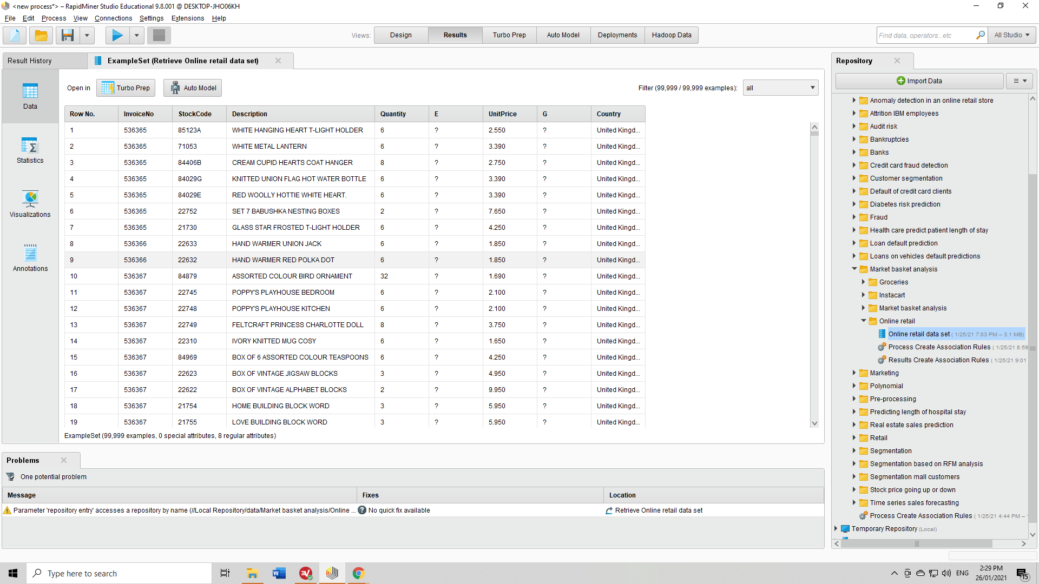Screen dimensions: 1039x584
Task: Switch to the Hadoop Data view
Action: [672, 35]
